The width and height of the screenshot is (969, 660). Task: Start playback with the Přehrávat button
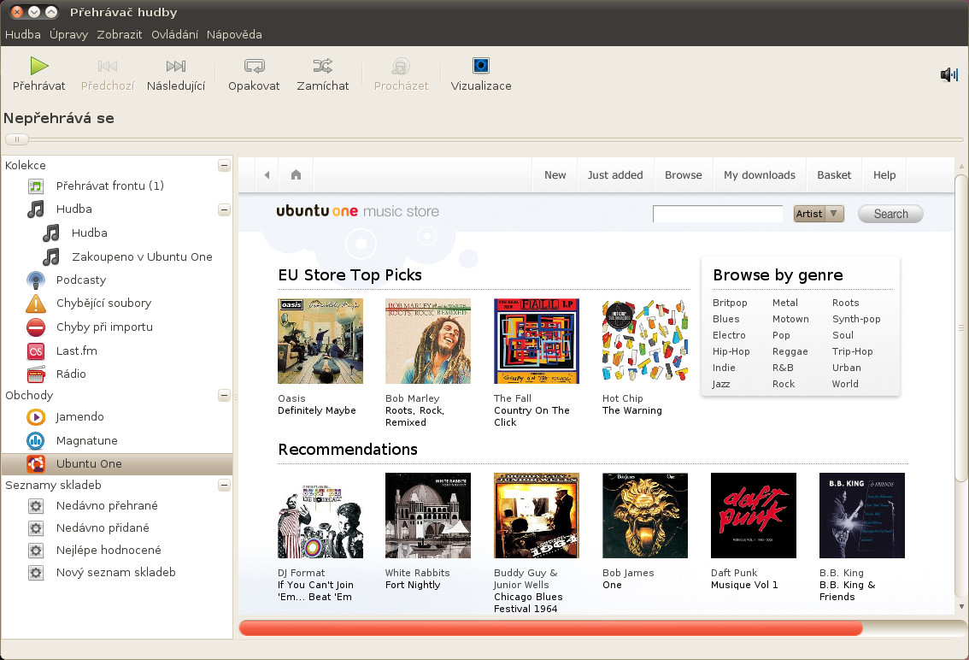(x=39, y=74)
